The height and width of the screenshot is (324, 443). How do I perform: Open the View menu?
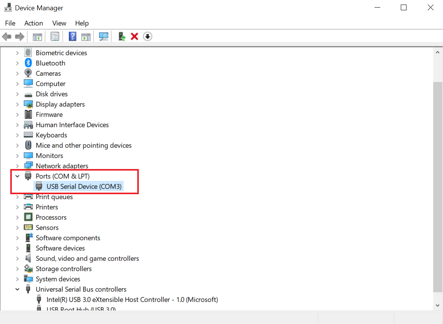pyautogui.click(x=59, y=23)
